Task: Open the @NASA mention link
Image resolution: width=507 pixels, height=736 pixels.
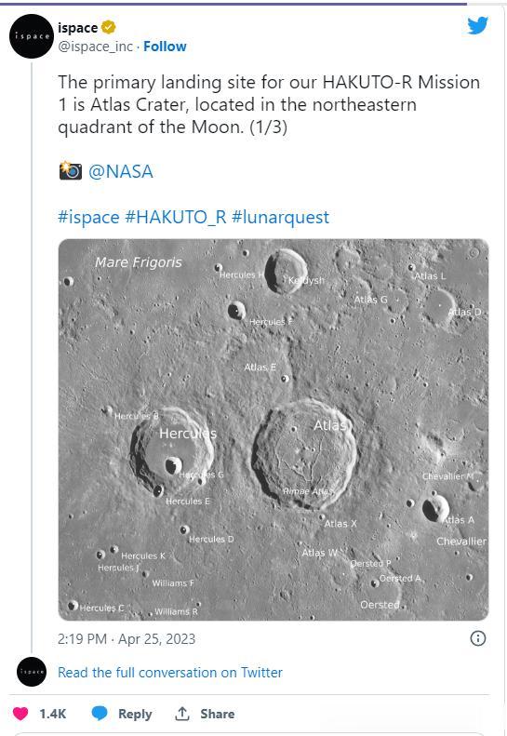Action: [121, 172]
